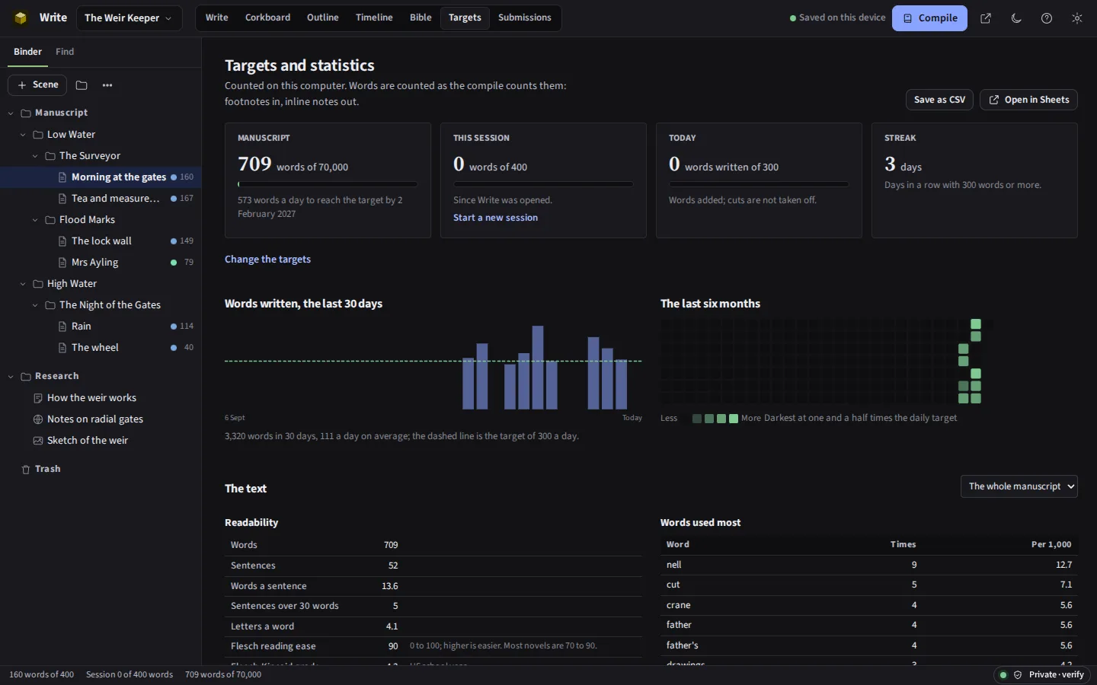Click 'Change the targets' link
This screenshot has width=1097, height=685.
click(x=267, y=260)
